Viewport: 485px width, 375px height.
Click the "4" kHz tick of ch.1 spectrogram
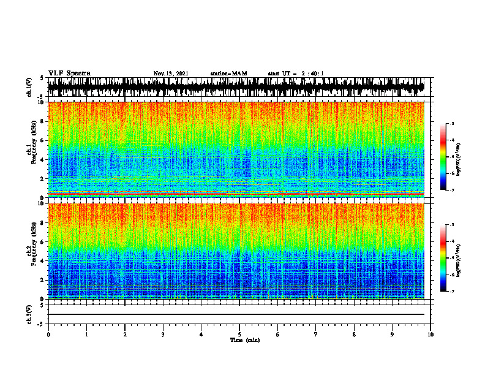43,160
